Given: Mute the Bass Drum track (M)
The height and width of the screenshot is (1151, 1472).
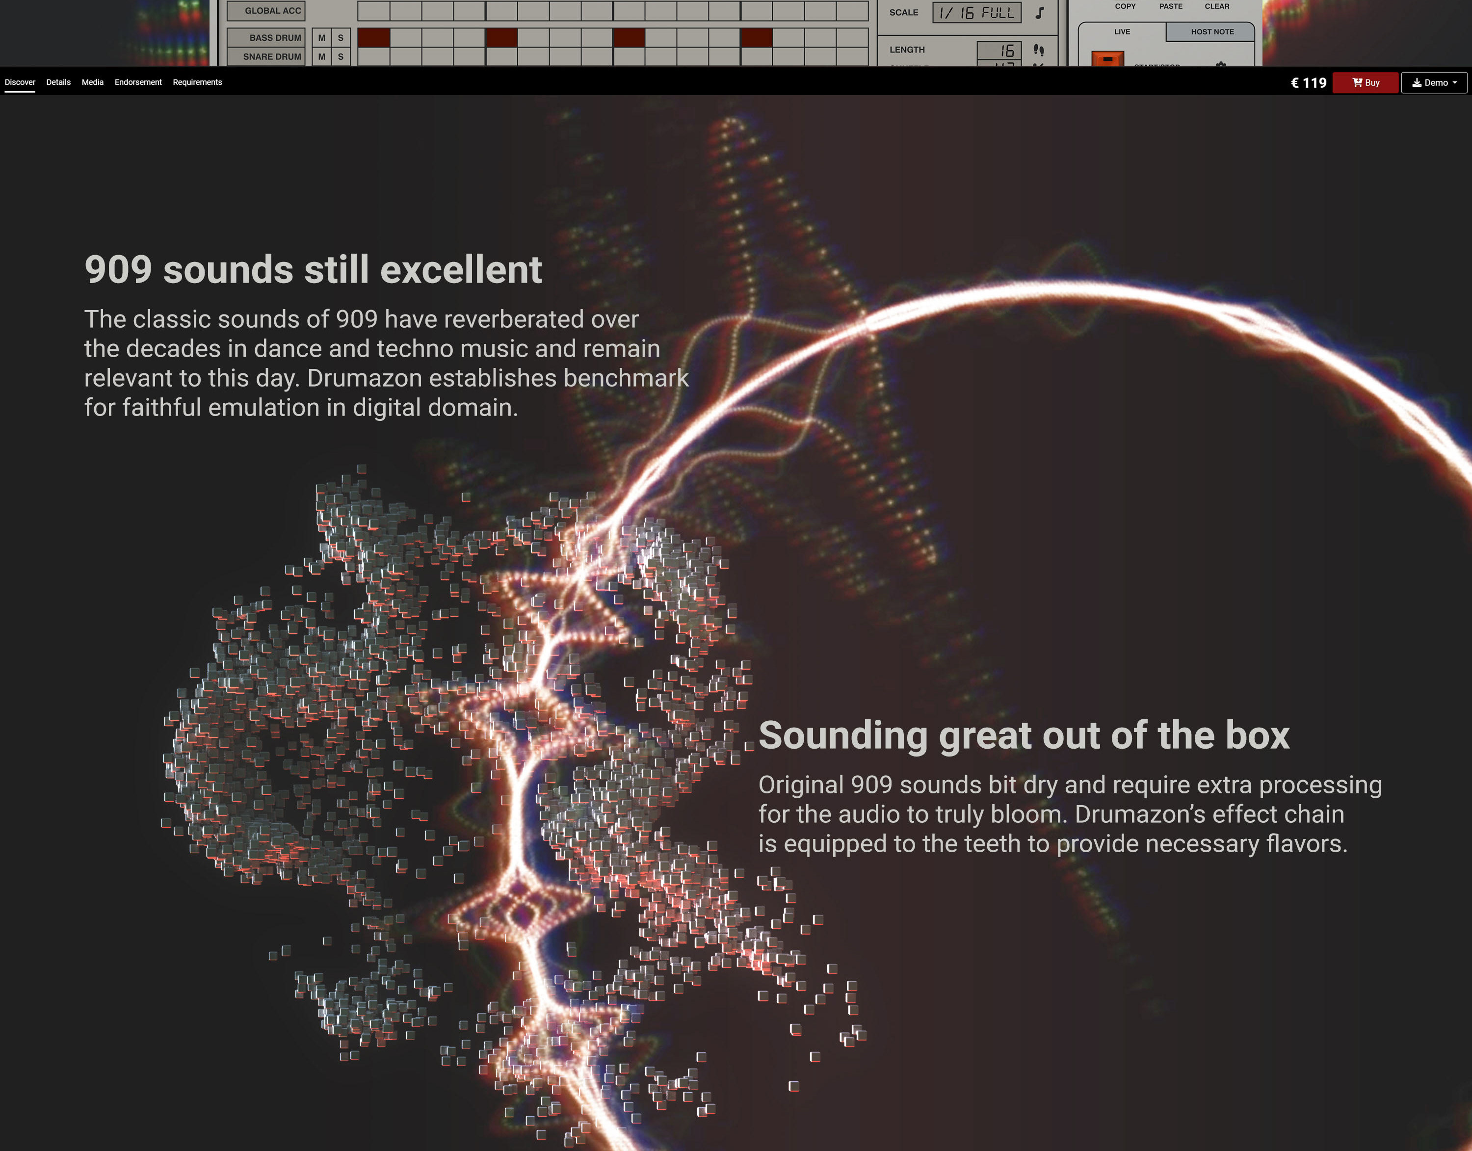Looking at the screenshot, I should tap(321, 38).
